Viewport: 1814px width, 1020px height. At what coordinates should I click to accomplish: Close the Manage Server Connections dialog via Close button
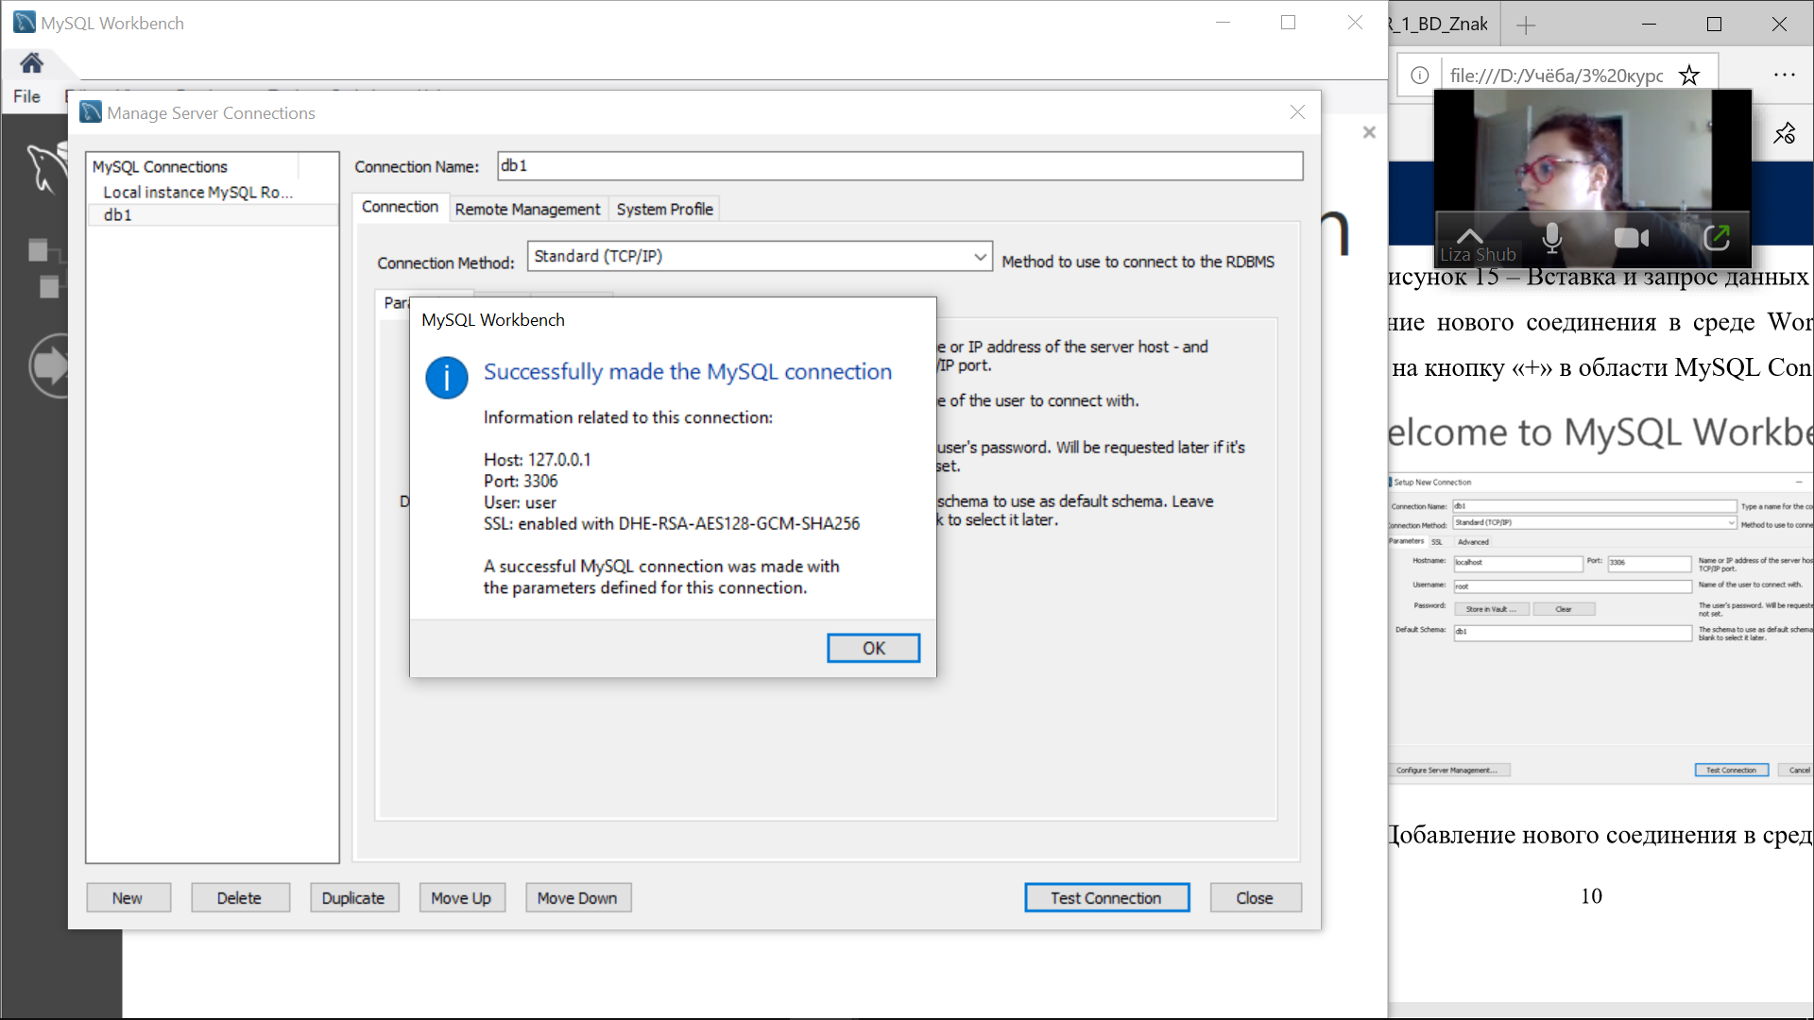[x=1255, y=897]
